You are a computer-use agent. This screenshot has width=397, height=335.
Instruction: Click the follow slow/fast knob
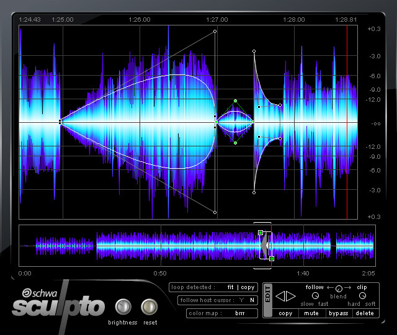[315, 296]
